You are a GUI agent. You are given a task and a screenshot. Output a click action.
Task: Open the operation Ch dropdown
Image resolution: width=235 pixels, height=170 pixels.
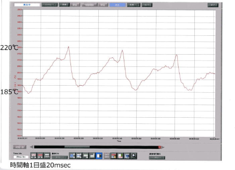pyautogui.click(x=60, y=157)
